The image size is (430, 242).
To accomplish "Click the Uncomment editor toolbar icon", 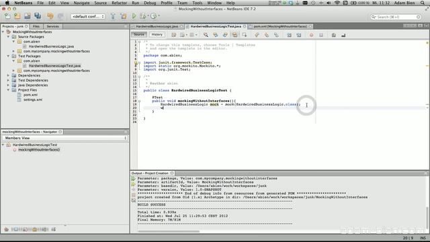I will pyautogui.click(x=343, y=35).
